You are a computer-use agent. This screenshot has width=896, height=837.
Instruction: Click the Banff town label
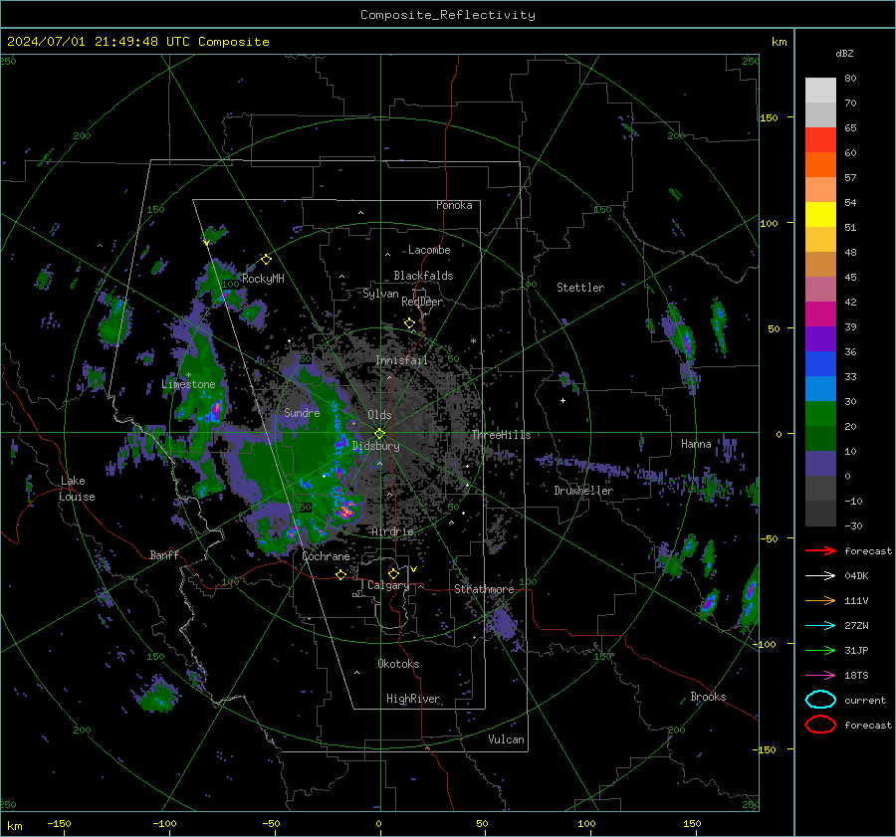coord(164,554)
